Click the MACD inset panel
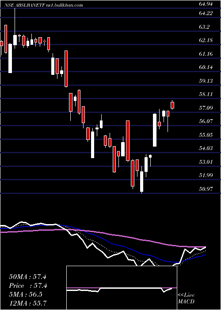Viewport: 221px width, 310px height. (122, 288)
